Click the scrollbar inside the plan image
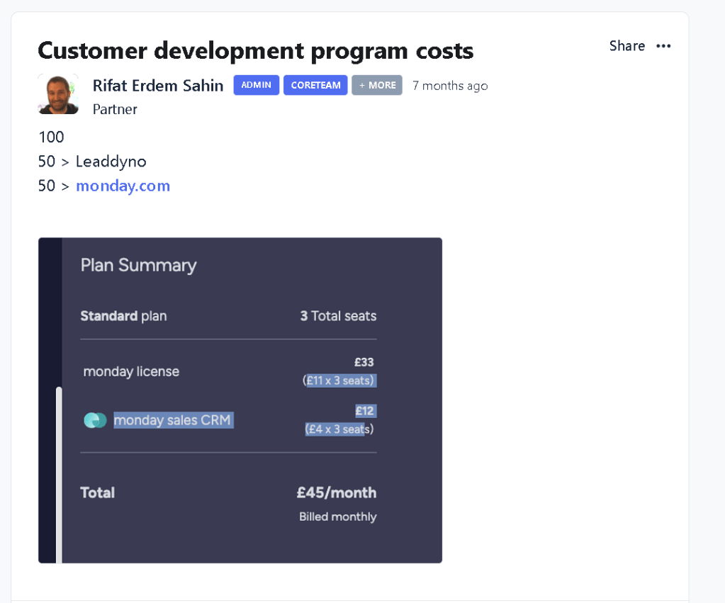This screenshot has width=725, height=603. tap(59, 475)
